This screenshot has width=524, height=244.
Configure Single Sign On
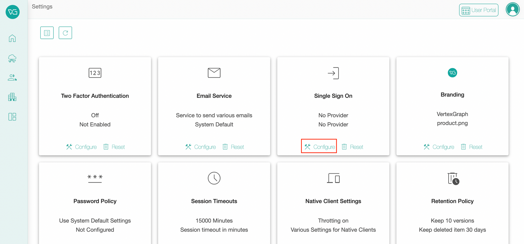coord(319,147)
